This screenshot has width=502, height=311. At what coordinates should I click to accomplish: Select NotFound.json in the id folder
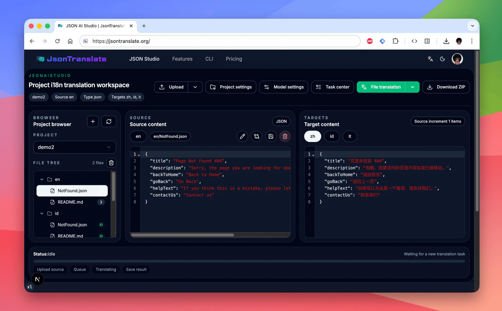pos(72,225)
